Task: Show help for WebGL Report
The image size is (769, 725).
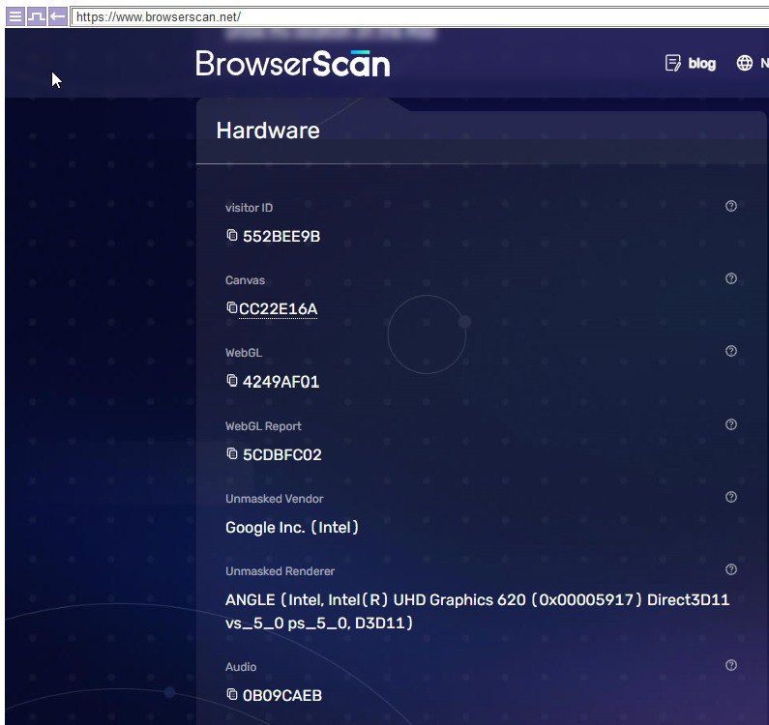Action: point(731,424)
